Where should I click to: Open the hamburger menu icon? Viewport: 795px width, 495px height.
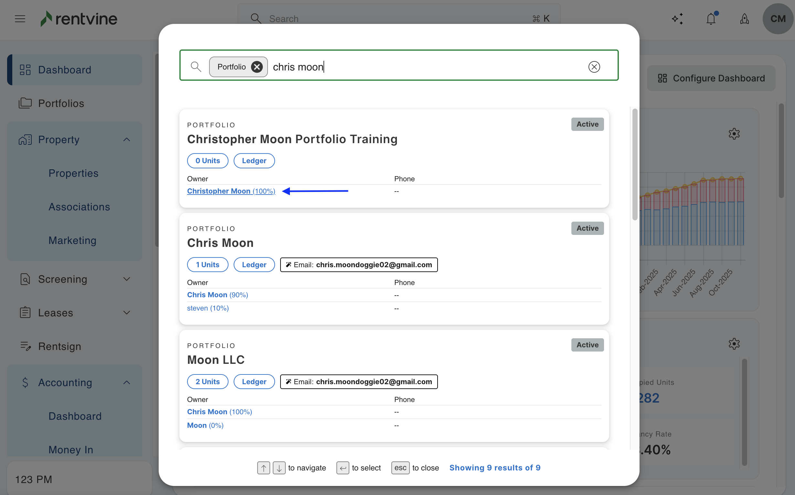point(20,19)
